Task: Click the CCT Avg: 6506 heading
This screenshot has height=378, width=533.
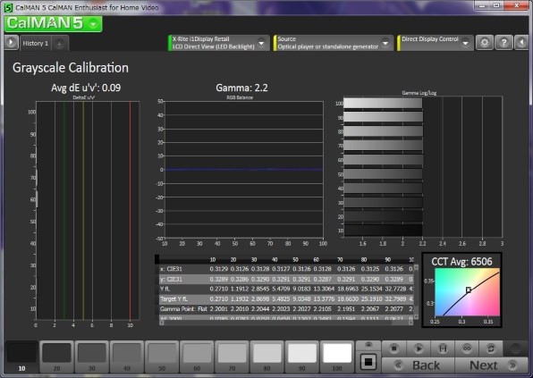Action: coord(461,262)
